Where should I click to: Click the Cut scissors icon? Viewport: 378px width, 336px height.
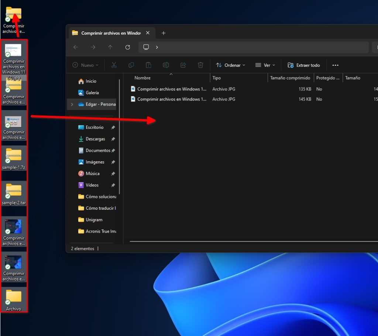point(114,65)
